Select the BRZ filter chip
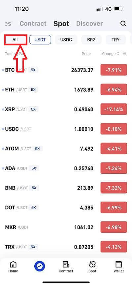The width and height of the screenshot is (132, 286). (x=91, y=40)
